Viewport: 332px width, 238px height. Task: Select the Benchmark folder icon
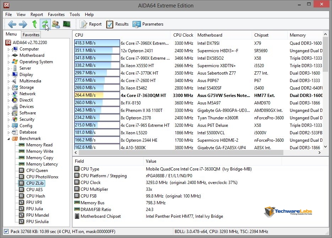(x=15, y=139)
